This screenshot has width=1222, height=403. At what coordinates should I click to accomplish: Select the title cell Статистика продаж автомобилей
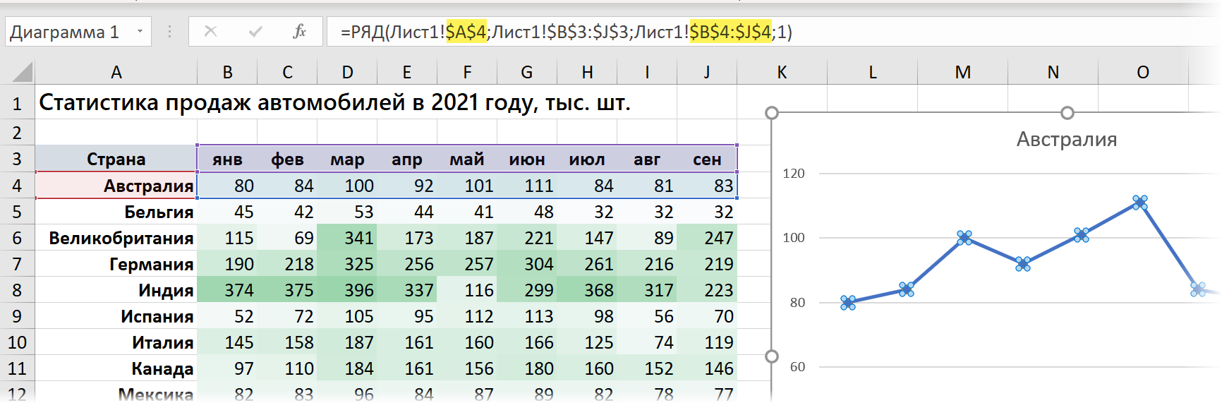334,103
